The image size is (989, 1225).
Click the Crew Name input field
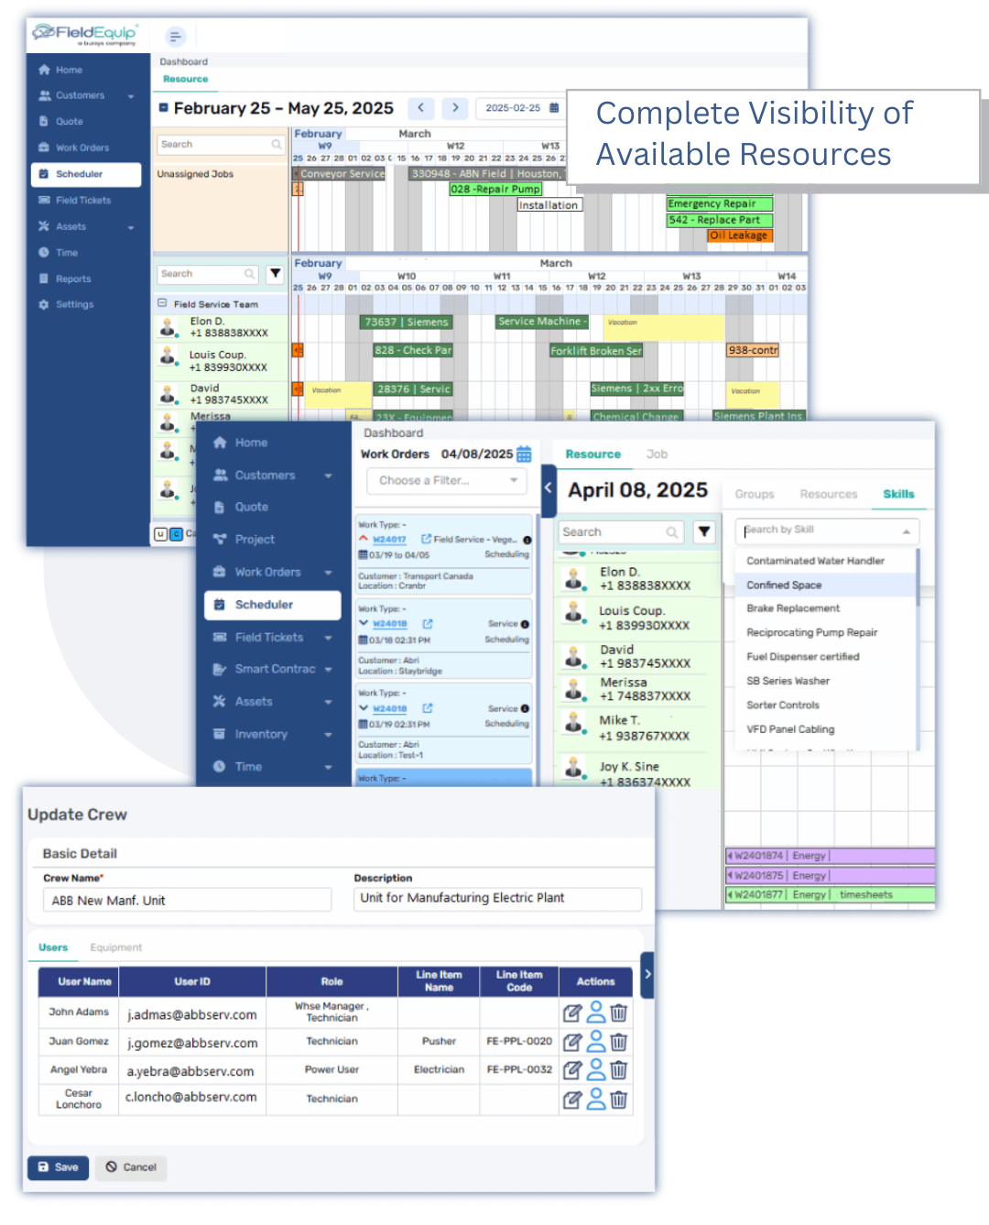tap(187, 900)
